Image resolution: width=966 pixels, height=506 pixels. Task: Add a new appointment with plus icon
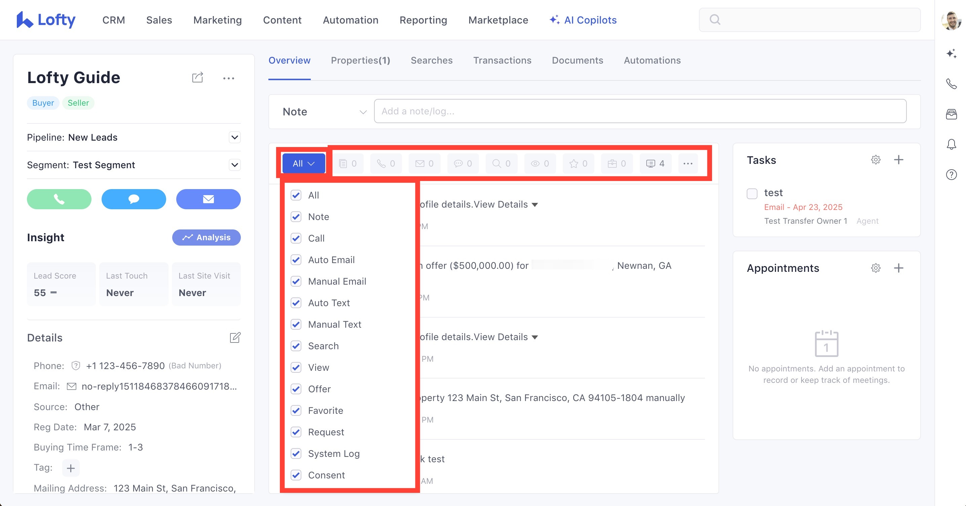(898, 268)
